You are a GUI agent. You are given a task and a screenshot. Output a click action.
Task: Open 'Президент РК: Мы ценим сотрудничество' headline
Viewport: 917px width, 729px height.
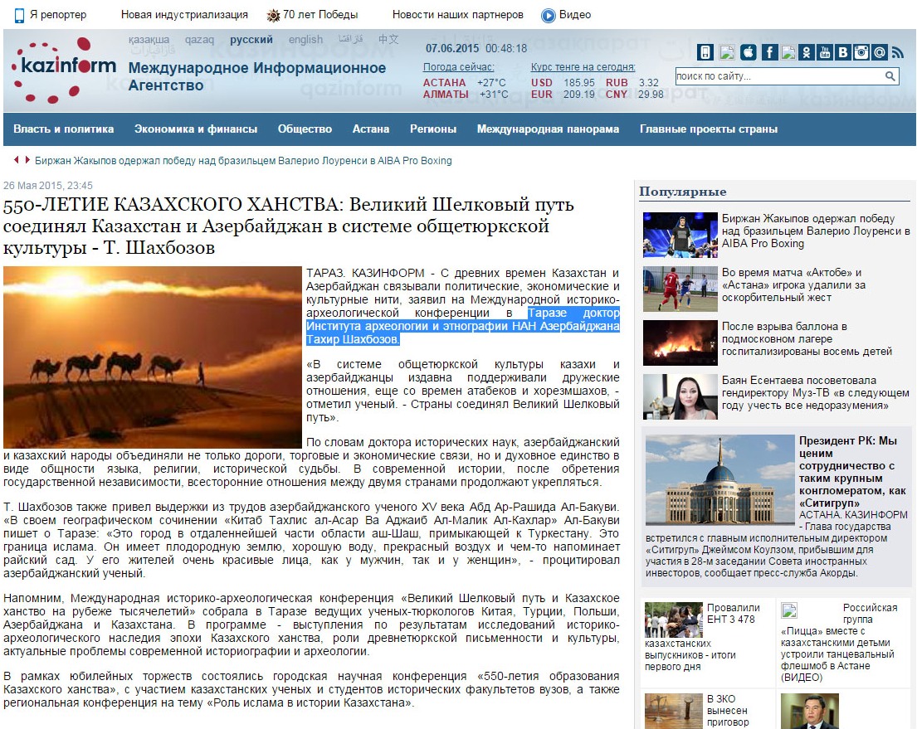[852, 472]
